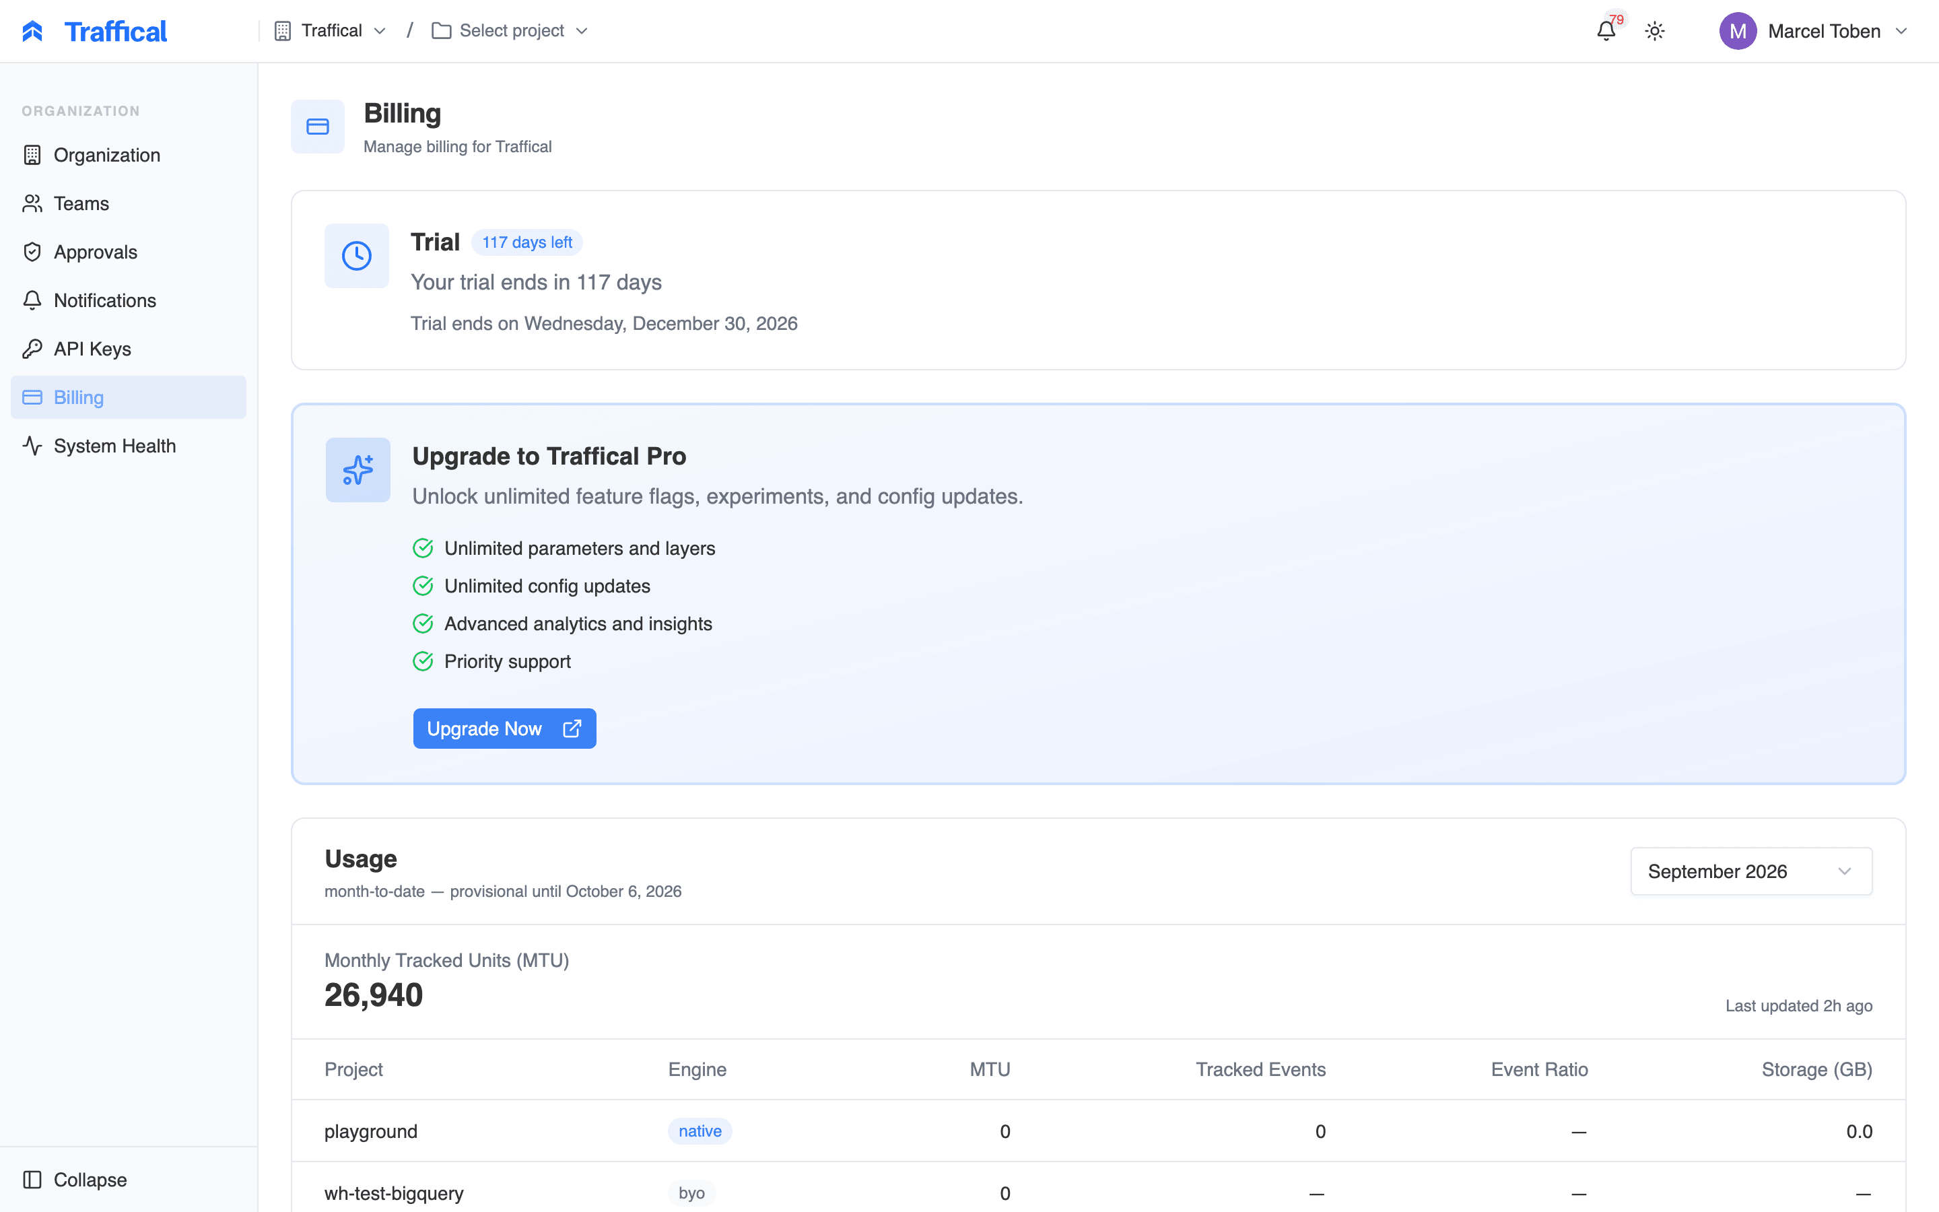
Task: Click Trial ends on Wednesday, December 30, 2026
Action: (x=604, y=323)
